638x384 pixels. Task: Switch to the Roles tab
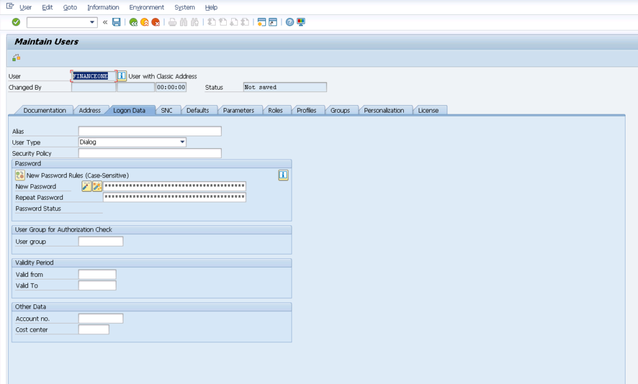pos(275,110)
